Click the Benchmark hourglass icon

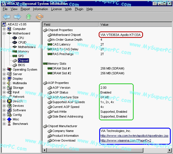pos(9,124)
